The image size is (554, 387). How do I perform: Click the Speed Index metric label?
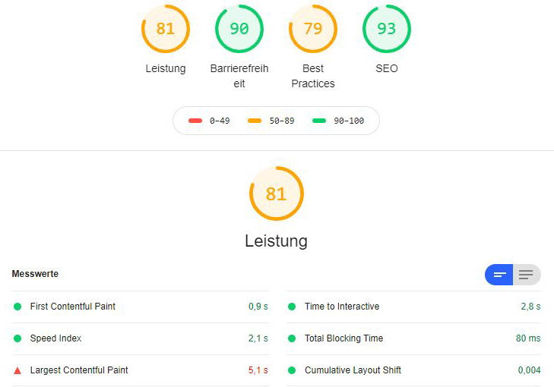coord(55,338)
